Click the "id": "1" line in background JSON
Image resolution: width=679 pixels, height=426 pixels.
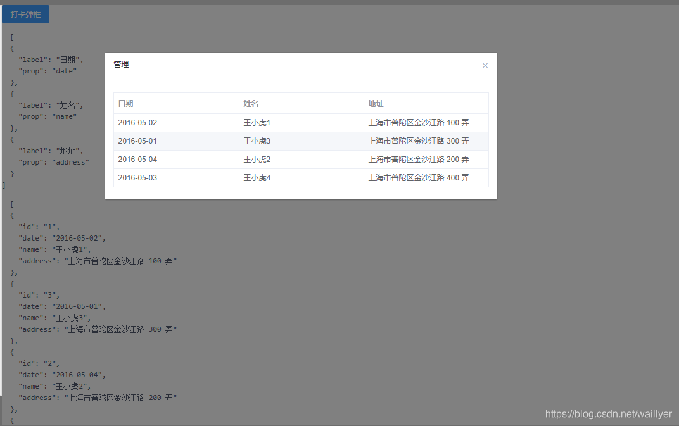tap(39, 227)
